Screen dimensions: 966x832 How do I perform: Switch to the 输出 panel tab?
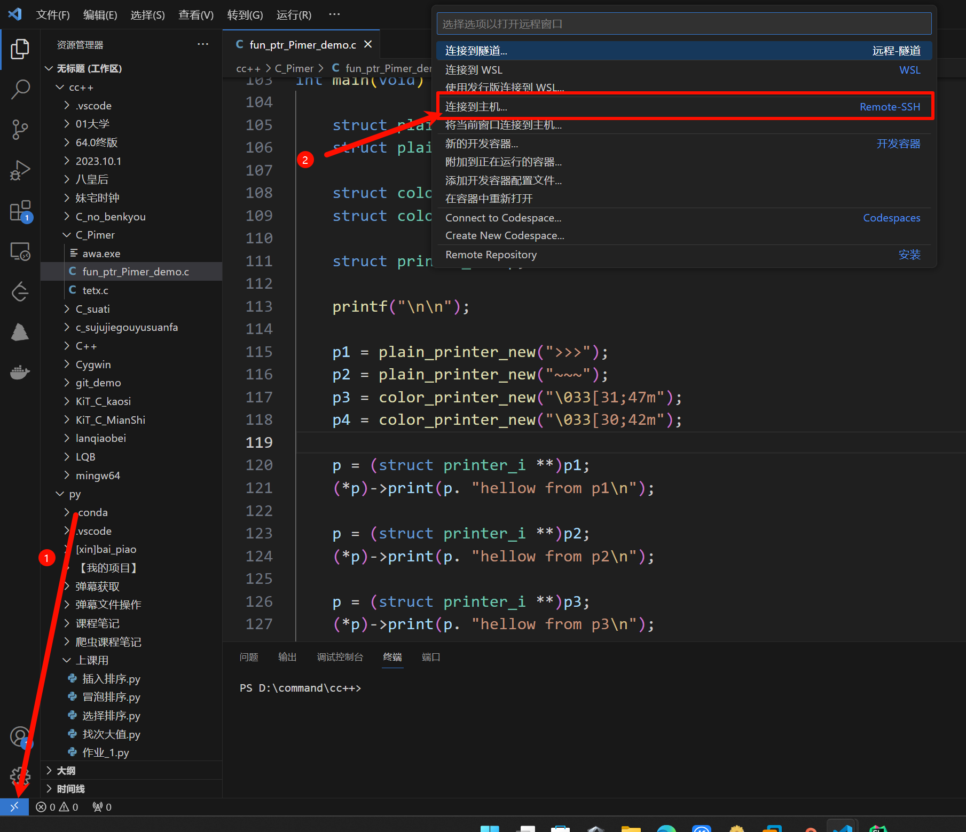287,657
